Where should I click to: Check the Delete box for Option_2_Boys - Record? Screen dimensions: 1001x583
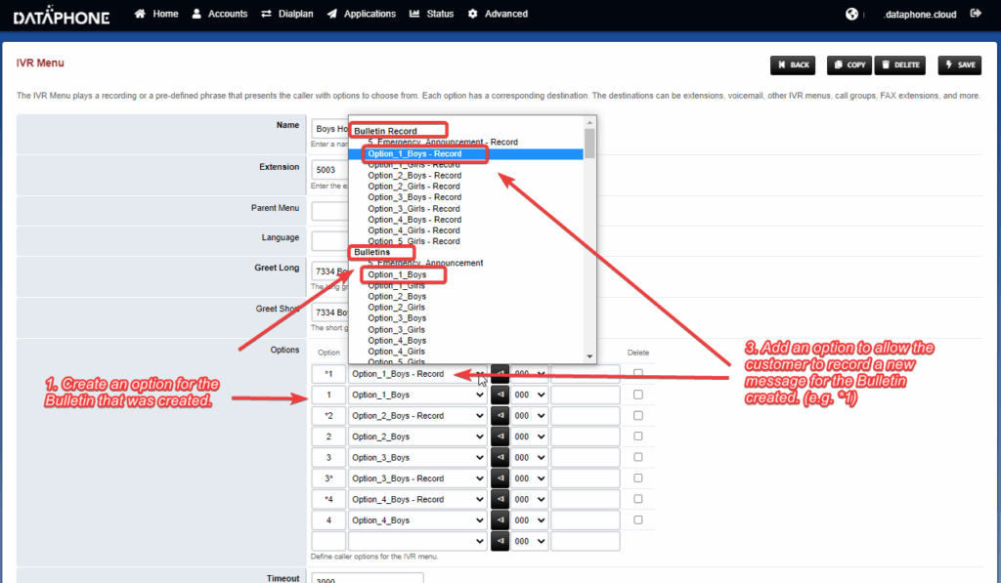pyautogui.click(x=638, y=416)
